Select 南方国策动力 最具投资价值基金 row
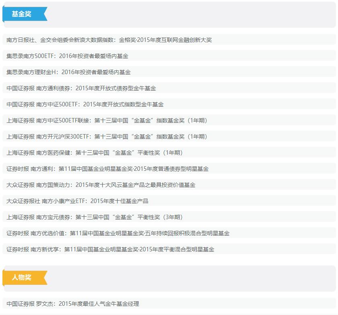Screen dimensions: 338x315 (101, 185)
